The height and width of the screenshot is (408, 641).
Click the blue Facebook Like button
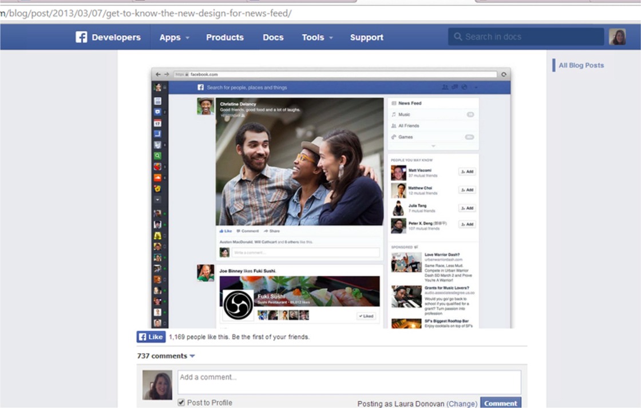pyautogui.click(x=151, y=337)
